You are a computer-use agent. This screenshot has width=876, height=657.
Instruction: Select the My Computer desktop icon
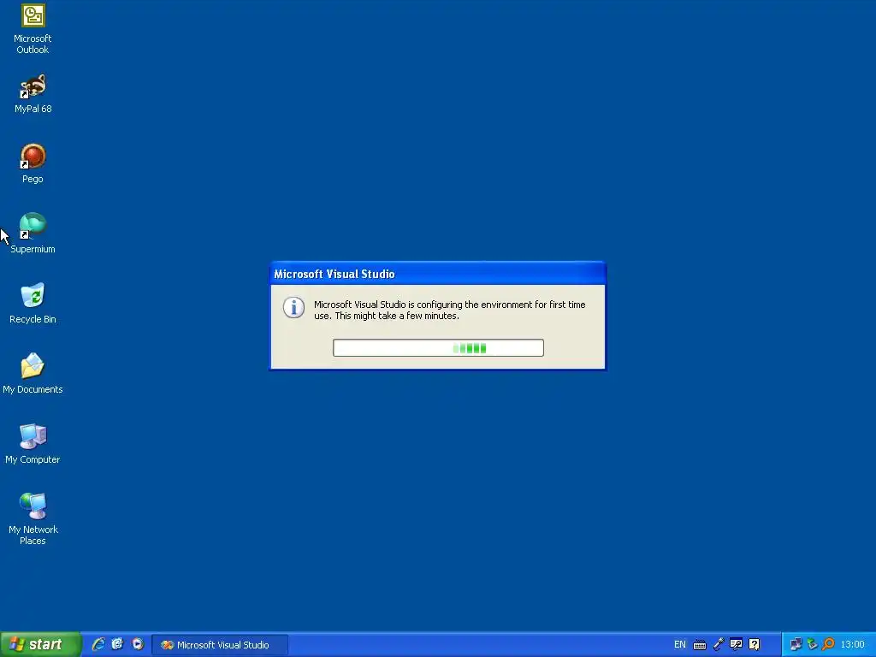point(33,444)
